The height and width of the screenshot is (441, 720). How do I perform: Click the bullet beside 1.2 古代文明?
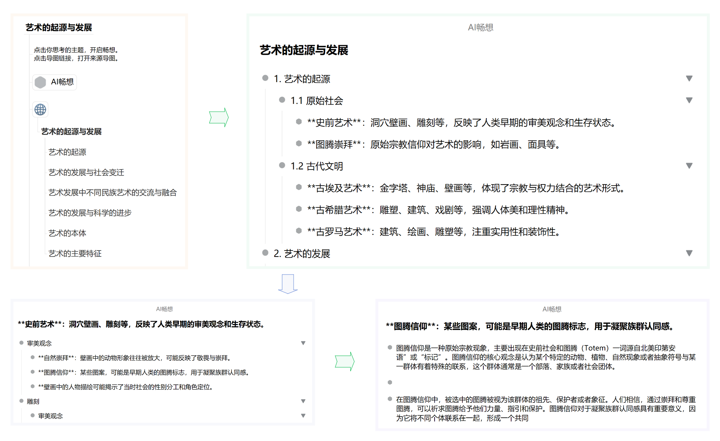click(x=282, y=165)
